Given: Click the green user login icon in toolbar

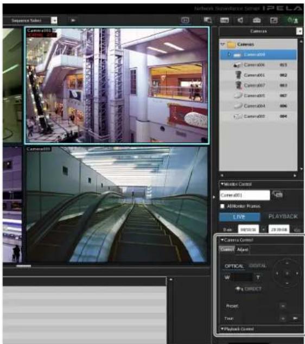Looking at the screenshot, I should (293, 21).
